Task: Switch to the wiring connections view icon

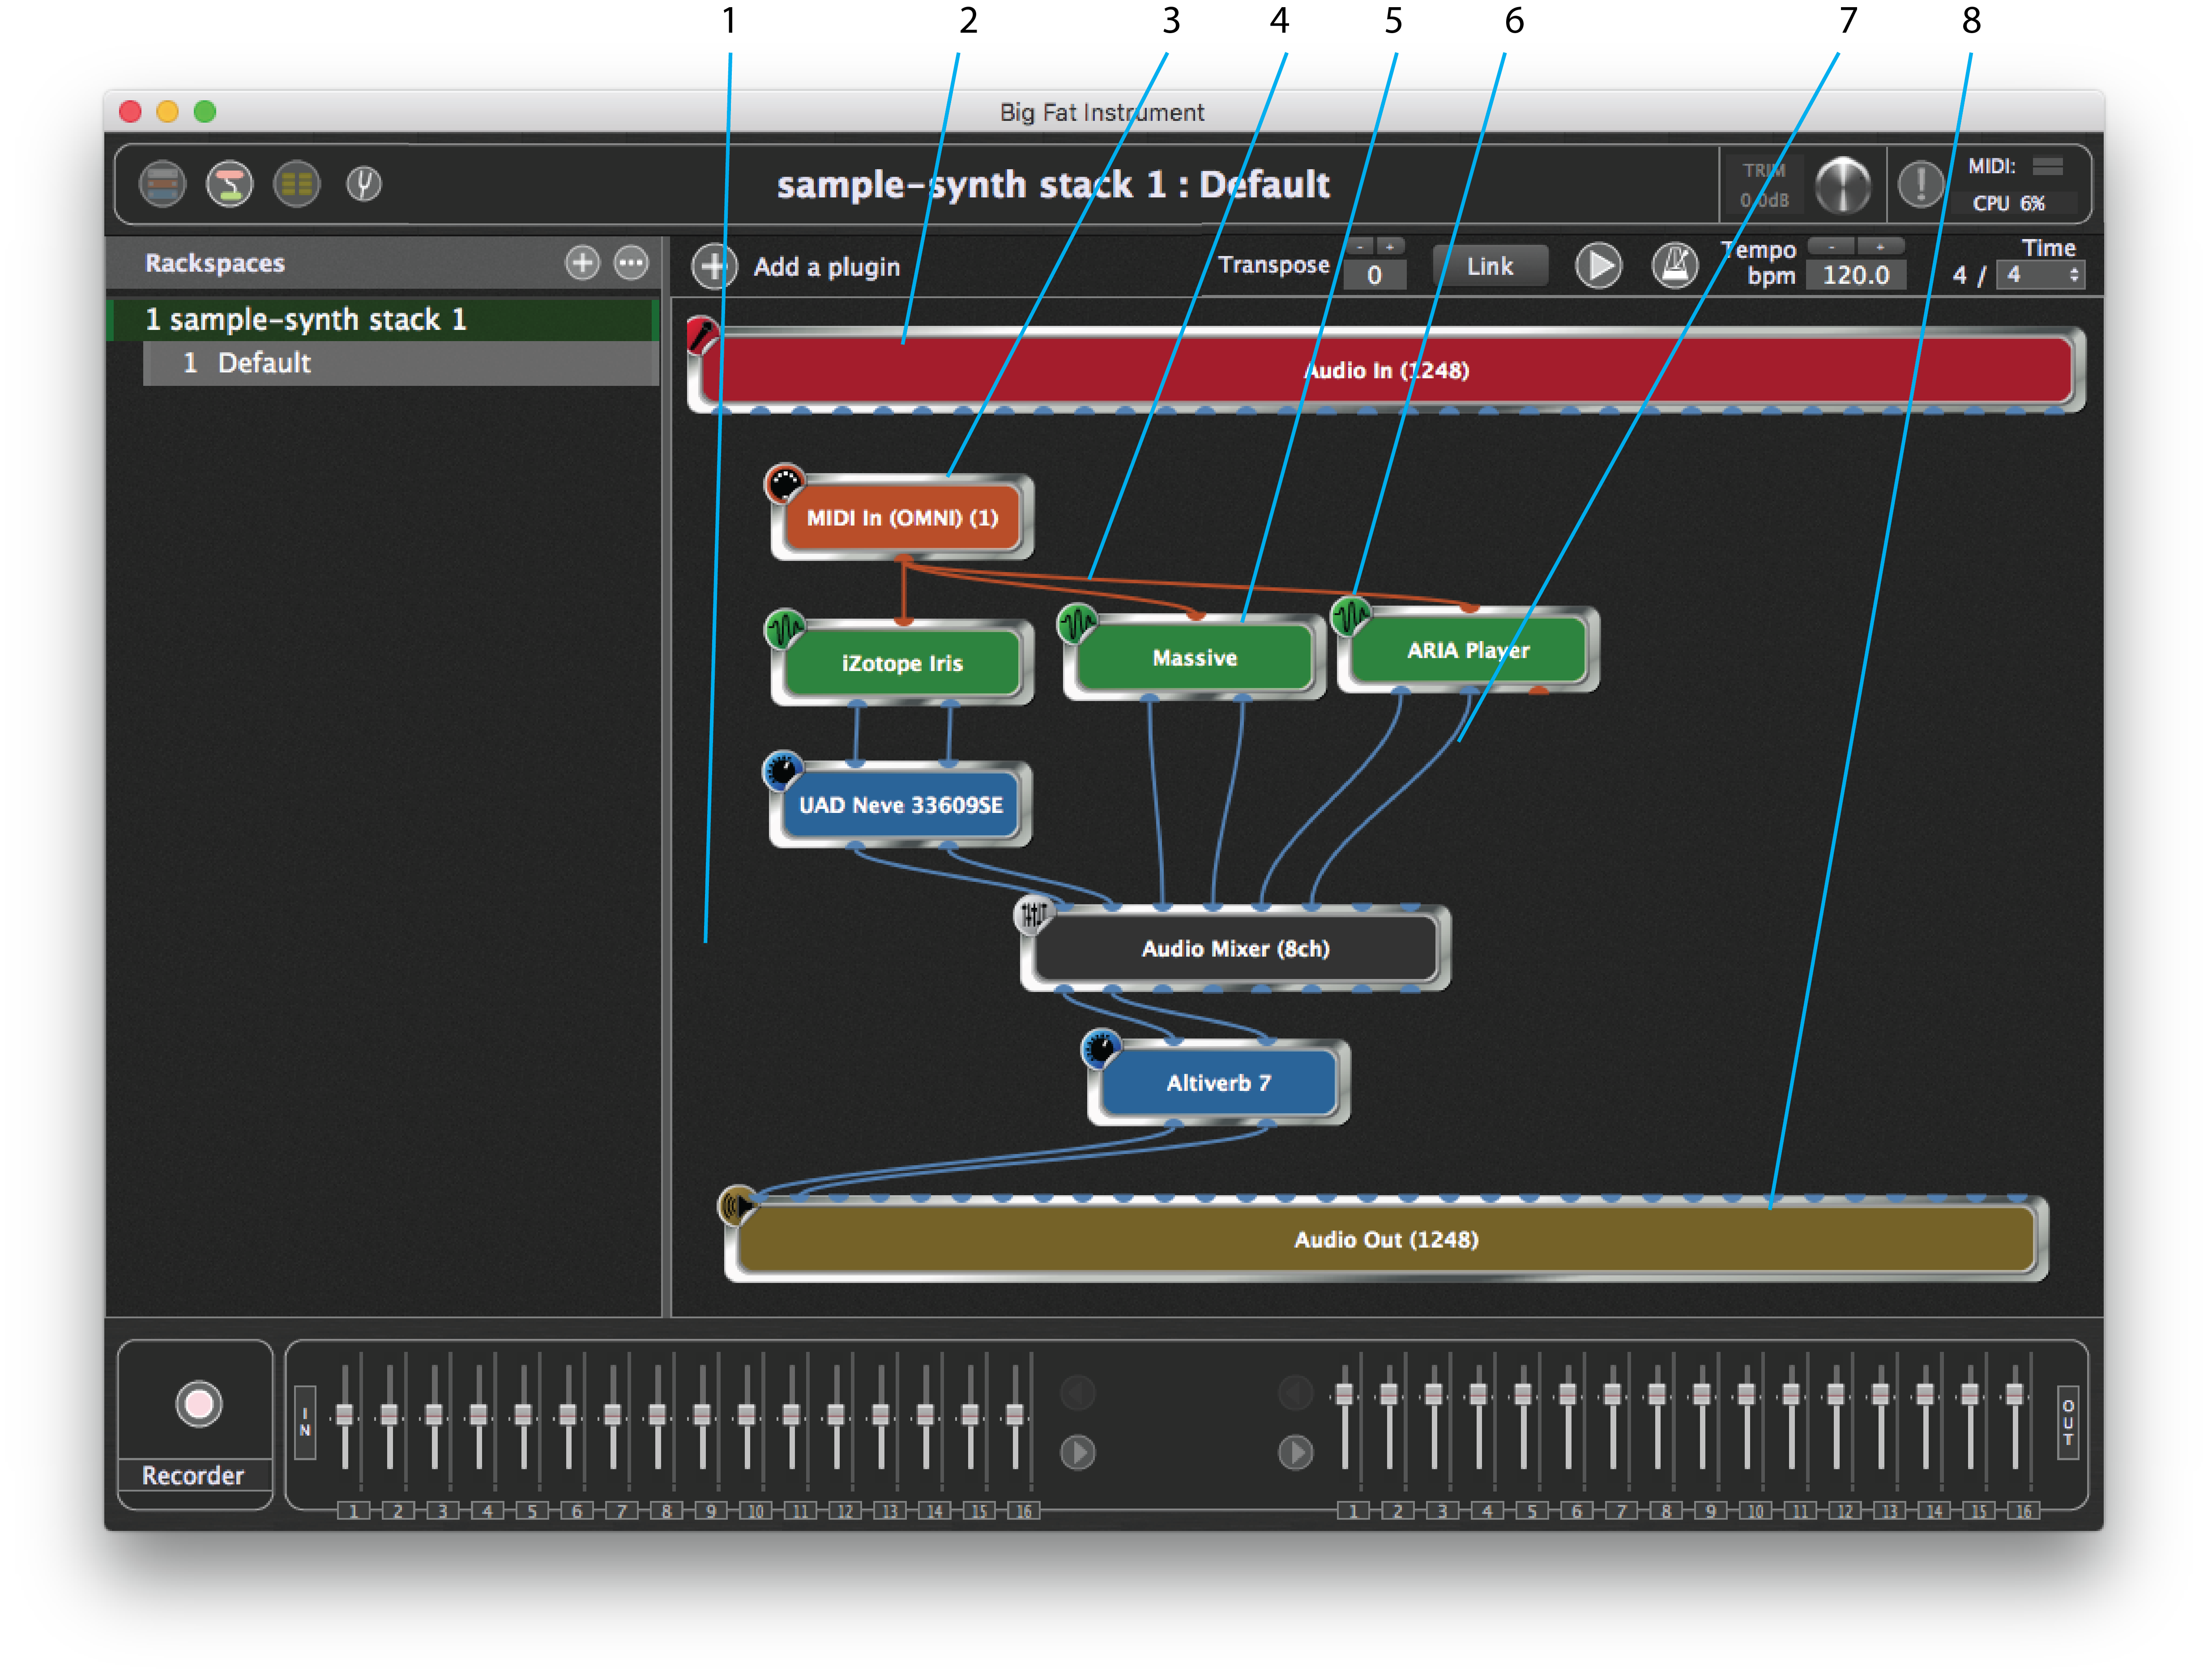Action: (230, 184)
